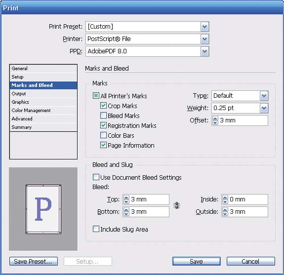Enable the Color Bars checkbox

point(103,135)
